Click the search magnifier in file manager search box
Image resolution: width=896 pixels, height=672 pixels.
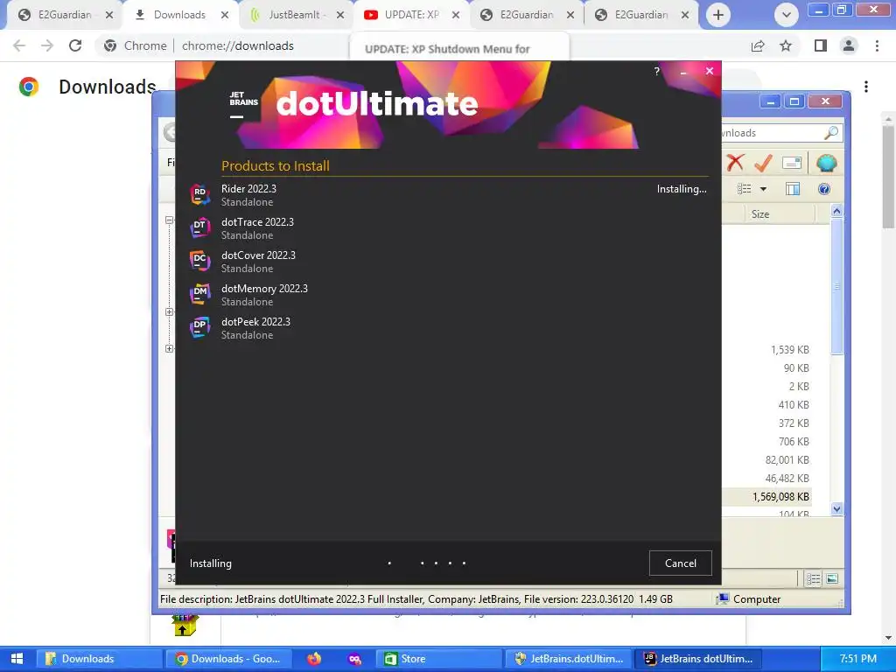coord(831,133)
